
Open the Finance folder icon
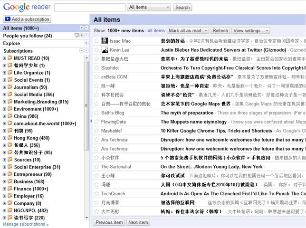tap(10, 189)
